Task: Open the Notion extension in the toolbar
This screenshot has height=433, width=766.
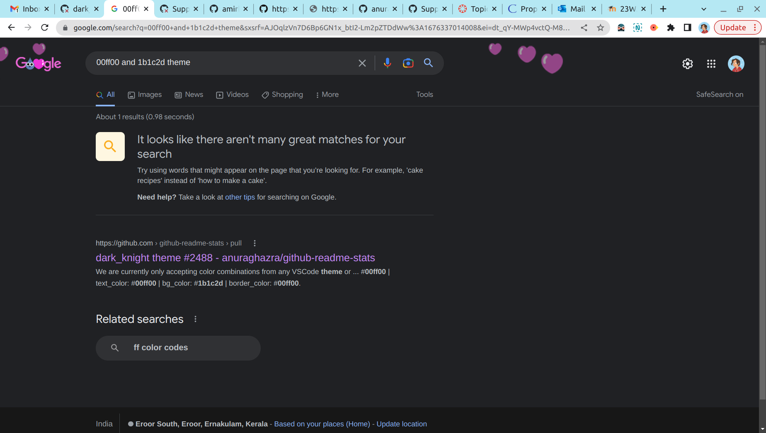Action: coord(638,27)
